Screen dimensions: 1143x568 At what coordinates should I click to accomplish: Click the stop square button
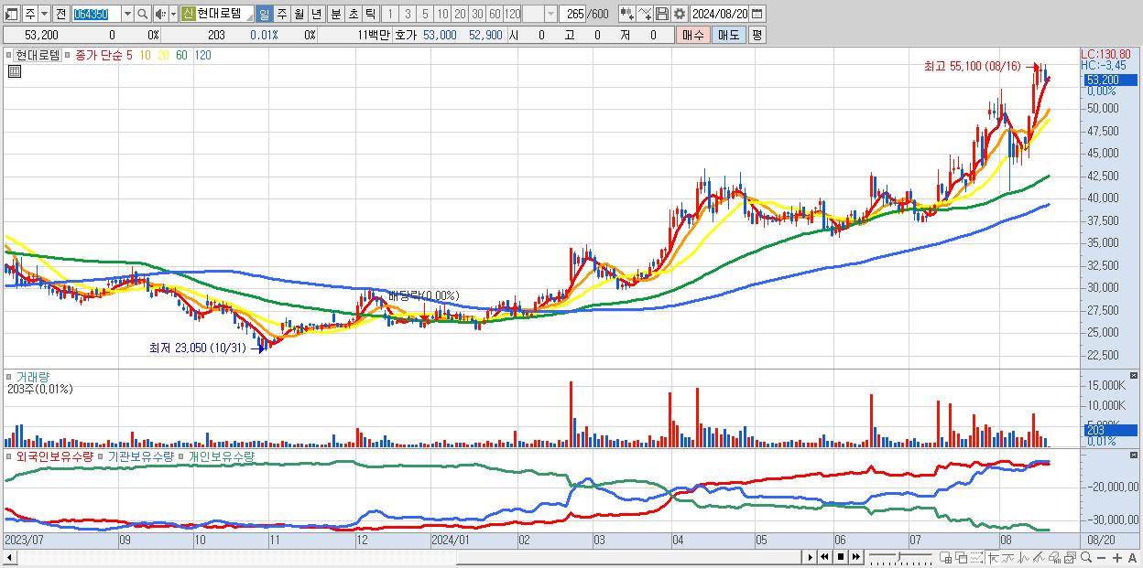tap(841, 557)
